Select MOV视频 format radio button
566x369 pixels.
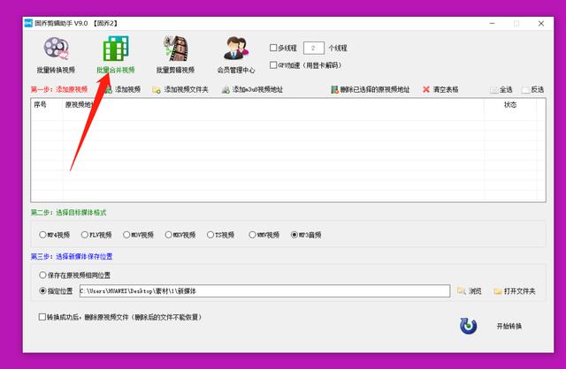tap(126, 235)
